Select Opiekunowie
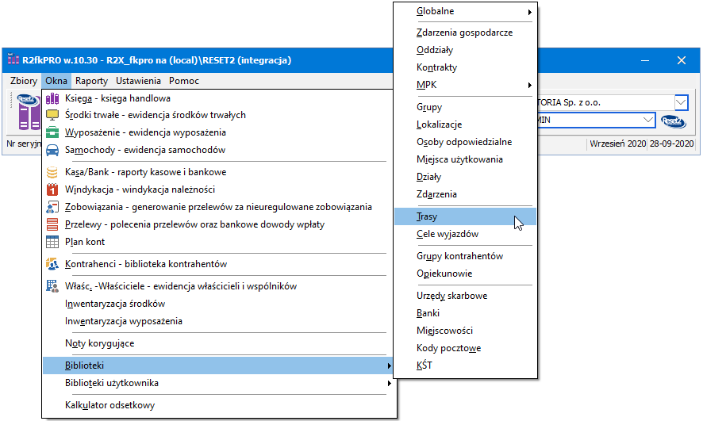The width and height of the screenshot is (703, 421). coord(465,274)
